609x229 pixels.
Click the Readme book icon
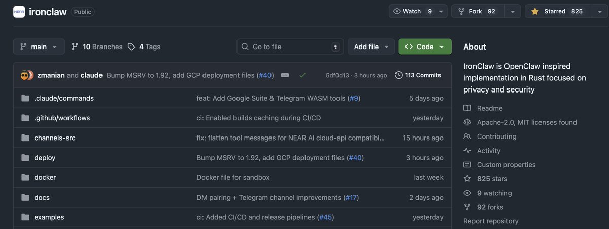(x=467, y=108)
